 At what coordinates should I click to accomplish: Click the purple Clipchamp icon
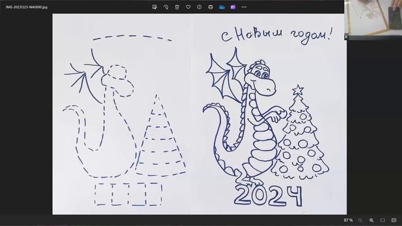pos(233,7)
